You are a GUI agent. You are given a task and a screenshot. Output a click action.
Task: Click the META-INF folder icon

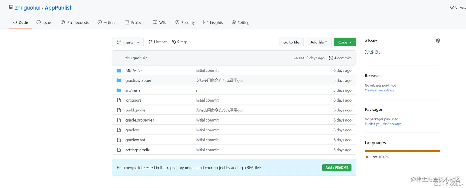tap(119, 70)
